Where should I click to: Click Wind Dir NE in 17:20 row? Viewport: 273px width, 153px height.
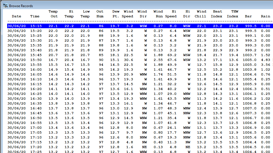coord(144,147)
